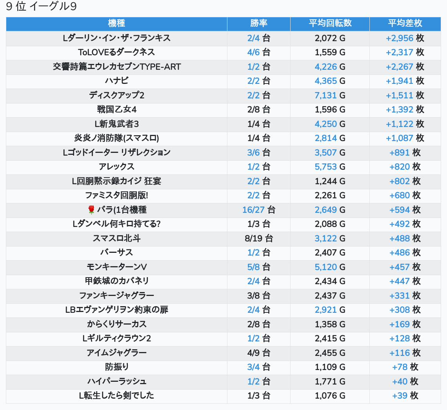Click the 16/27 台 win rate cell
The width and height of the screenshot is (447, 410).
point(258,210)
